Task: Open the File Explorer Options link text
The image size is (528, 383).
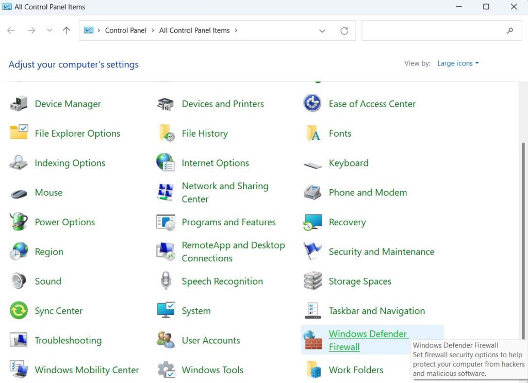Action: point(77,134)
